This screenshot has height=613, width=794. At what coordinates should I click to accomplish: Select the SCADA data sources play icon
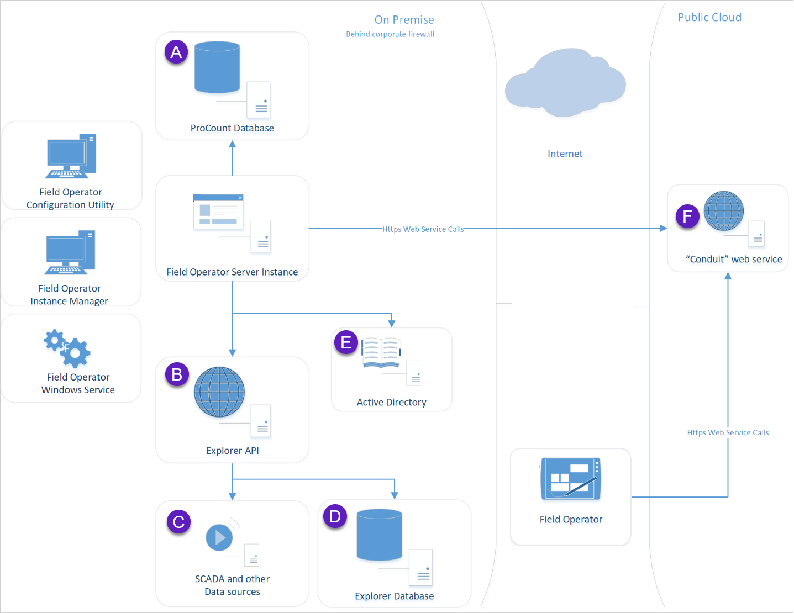point(219,537)
